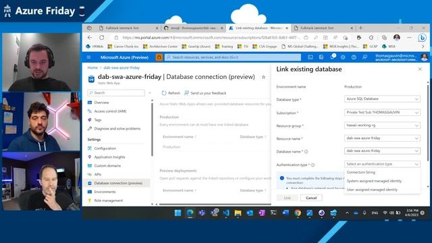Show info for Database name field

[306, 151]
